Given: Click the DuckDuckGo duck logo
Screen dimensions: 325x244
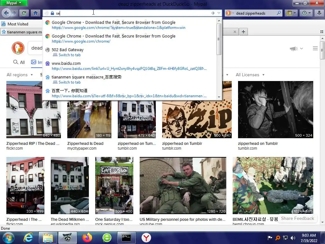Looking at the screenshot, I should pyautogui.click(x=18, y=48).
